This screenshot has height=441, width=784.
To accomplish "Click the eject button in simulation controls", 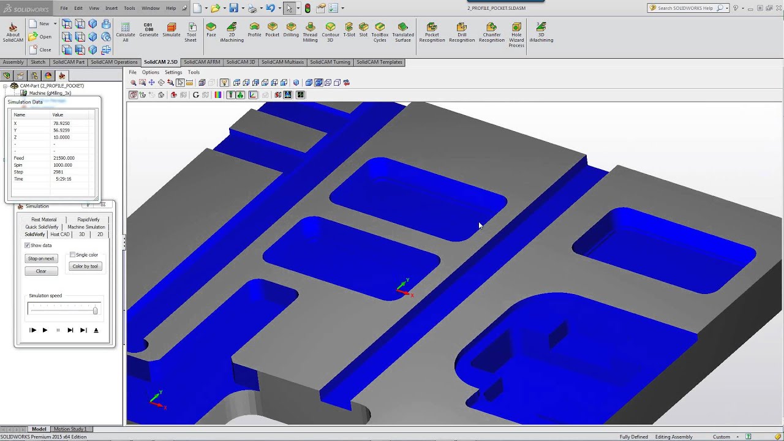I will click(96, 330).
